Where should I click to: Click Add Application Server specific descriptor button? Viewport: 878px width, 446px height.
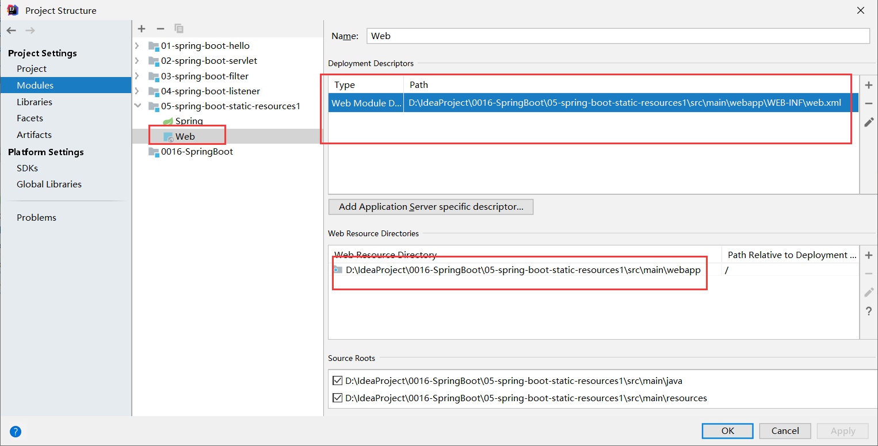(431, 207)
